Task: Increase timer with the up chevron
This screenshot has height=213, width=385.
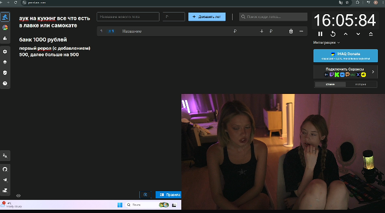Action: [346, 34]
